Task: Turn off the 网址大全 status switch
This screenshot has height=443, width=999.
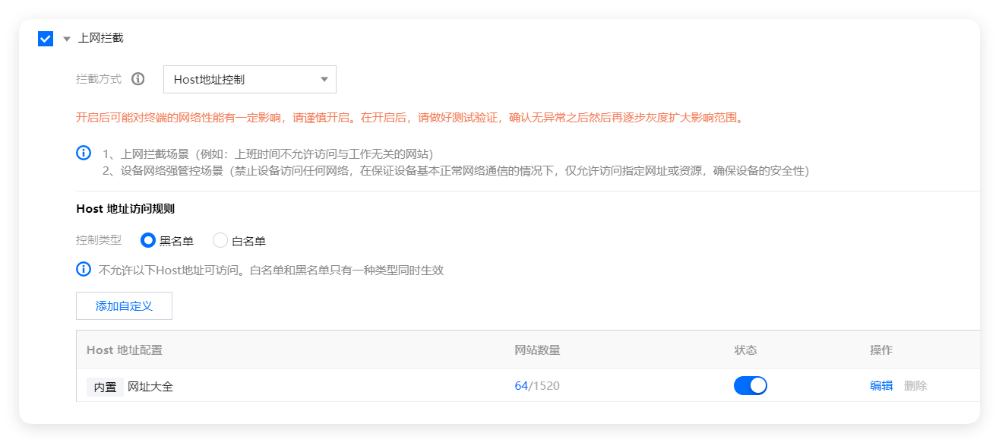Action: pyautogui.click(x=750, y=385)
